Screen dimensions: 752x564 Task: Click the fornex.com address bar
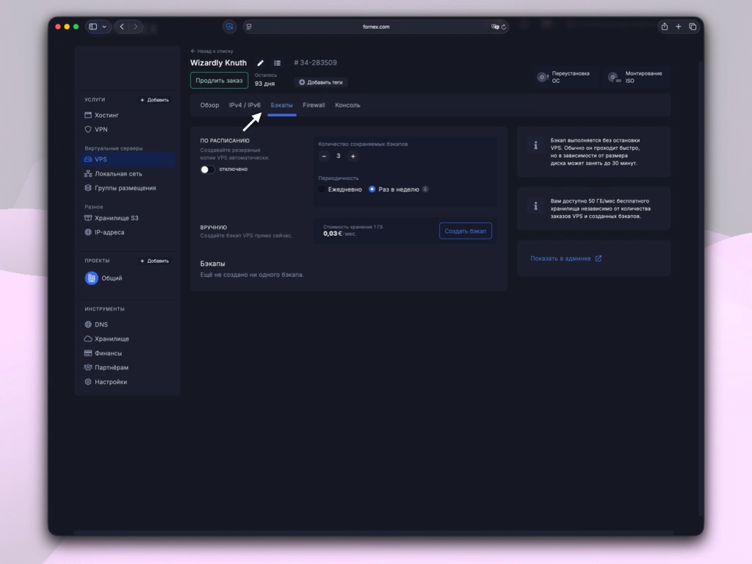[376, 26]
